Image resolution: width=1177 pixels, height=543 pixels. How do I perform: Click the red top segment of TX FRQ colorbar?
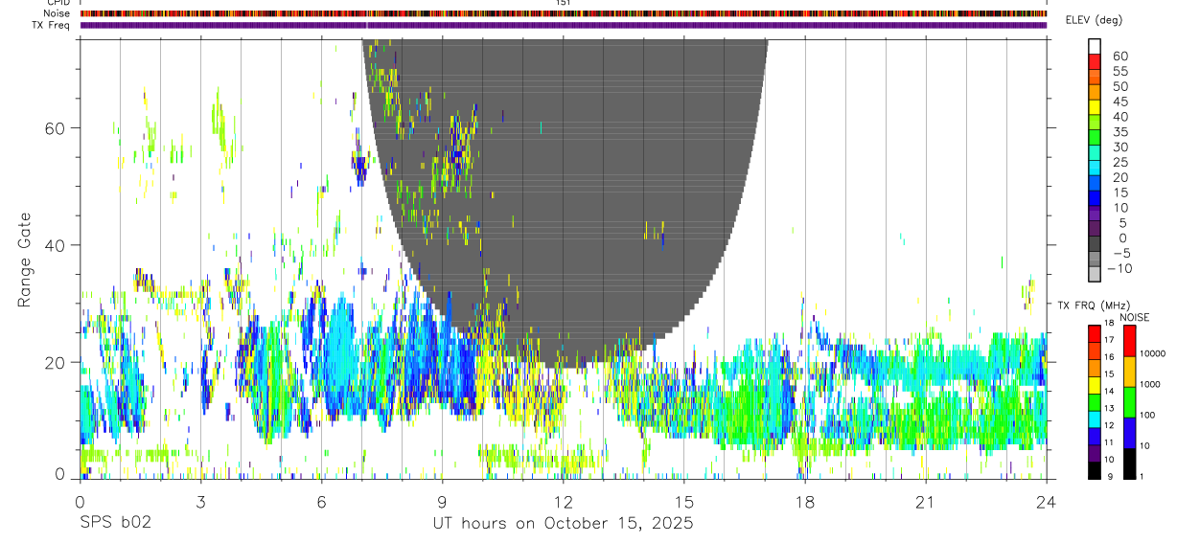click(x=1094, y=333)
